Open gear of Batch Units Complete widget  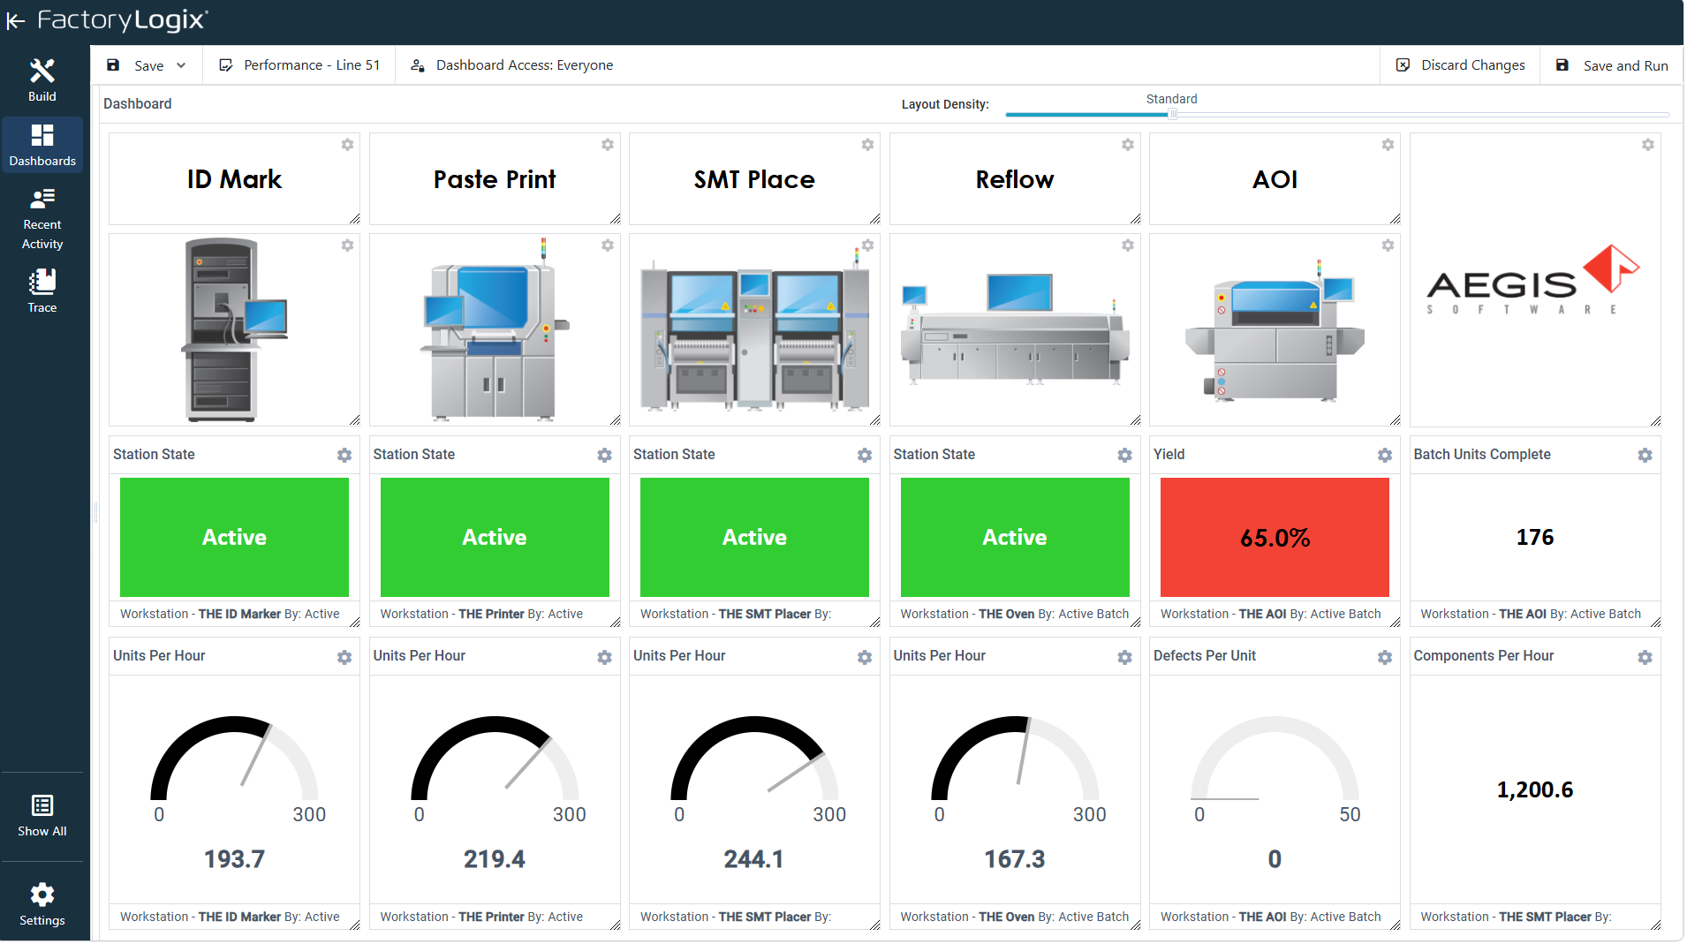tap(1645, 456)
